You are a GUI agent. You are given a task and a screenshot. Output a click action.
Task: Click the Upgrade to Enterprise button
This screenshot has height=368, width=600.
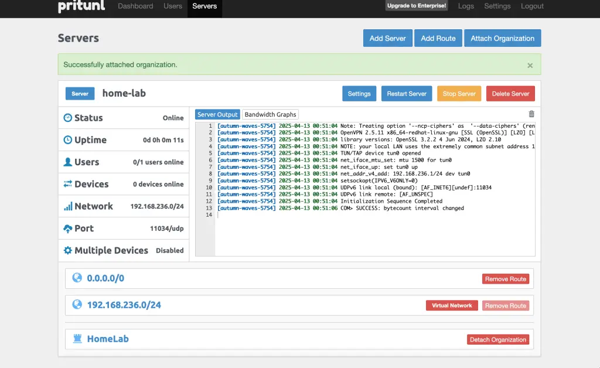[x=416, y=5]
